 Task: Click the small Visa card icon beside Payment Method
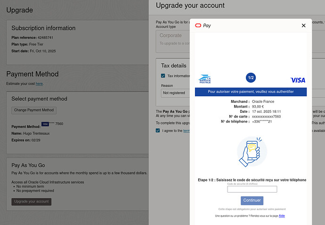tap(45, 124)
